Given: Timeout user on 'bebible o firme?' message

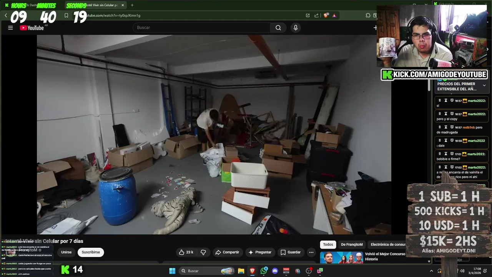Looking at the screenshot, I should coord(446,154).
